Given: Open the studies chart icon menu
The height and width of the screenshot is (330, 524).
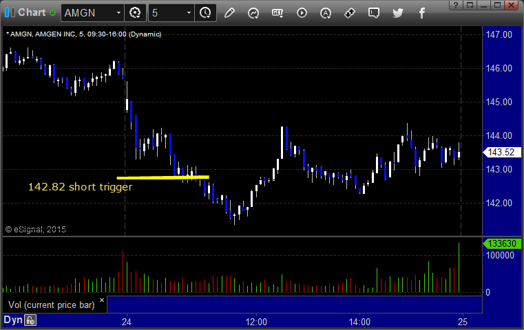Looking at the screenshot, I should pos(253,13).
